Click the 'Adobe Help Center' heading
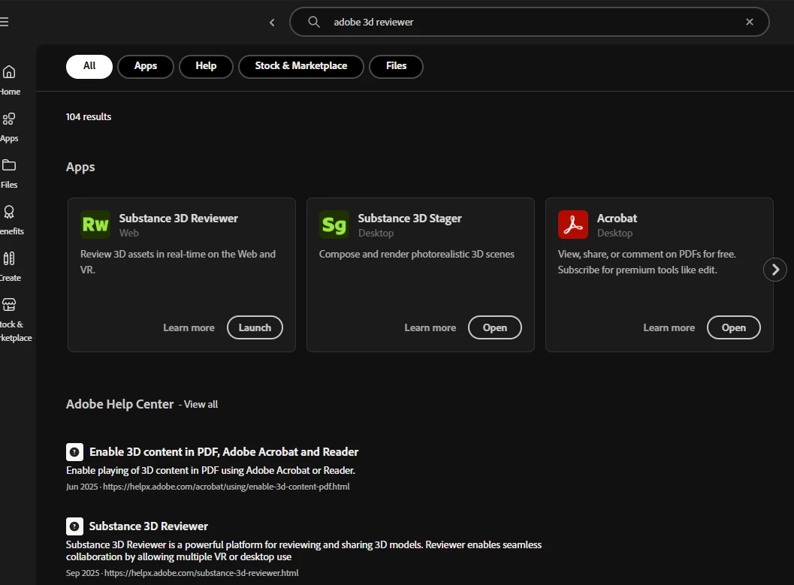 [x=119, y=404]
